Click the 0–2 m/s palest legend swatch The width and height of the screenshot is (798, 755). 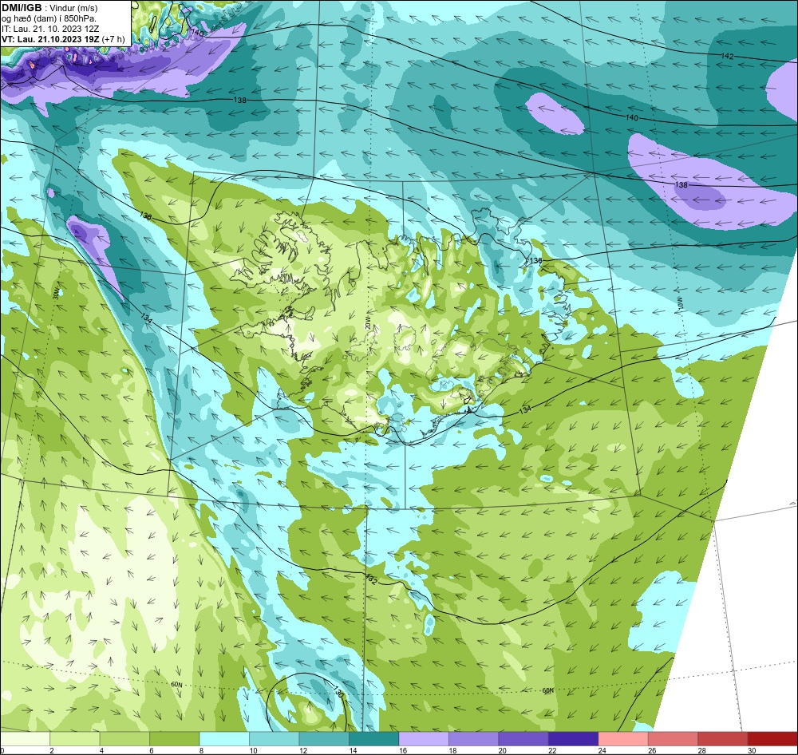click(25, 739)
